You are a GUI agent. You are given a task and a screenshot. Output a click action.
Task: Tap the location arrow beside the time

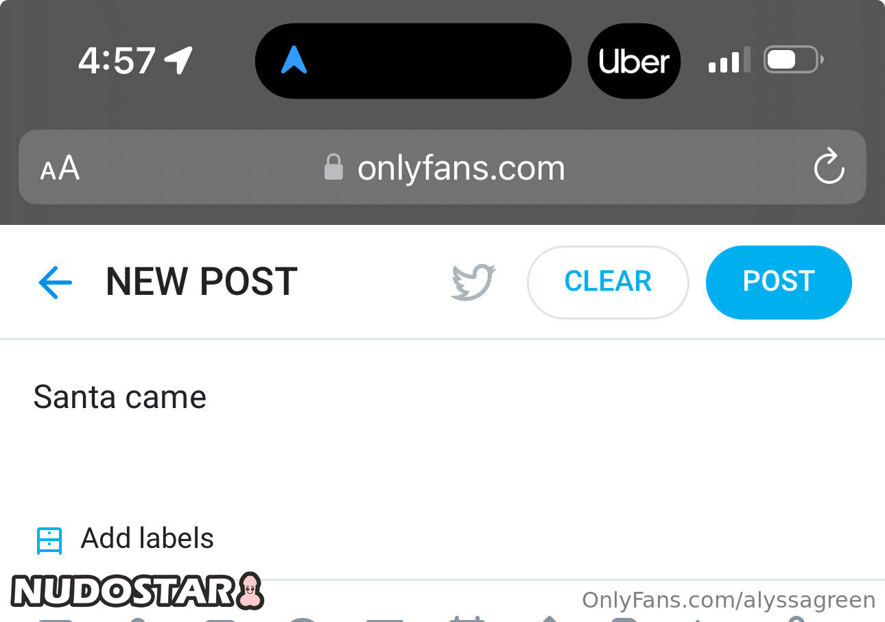pos(178,60)
